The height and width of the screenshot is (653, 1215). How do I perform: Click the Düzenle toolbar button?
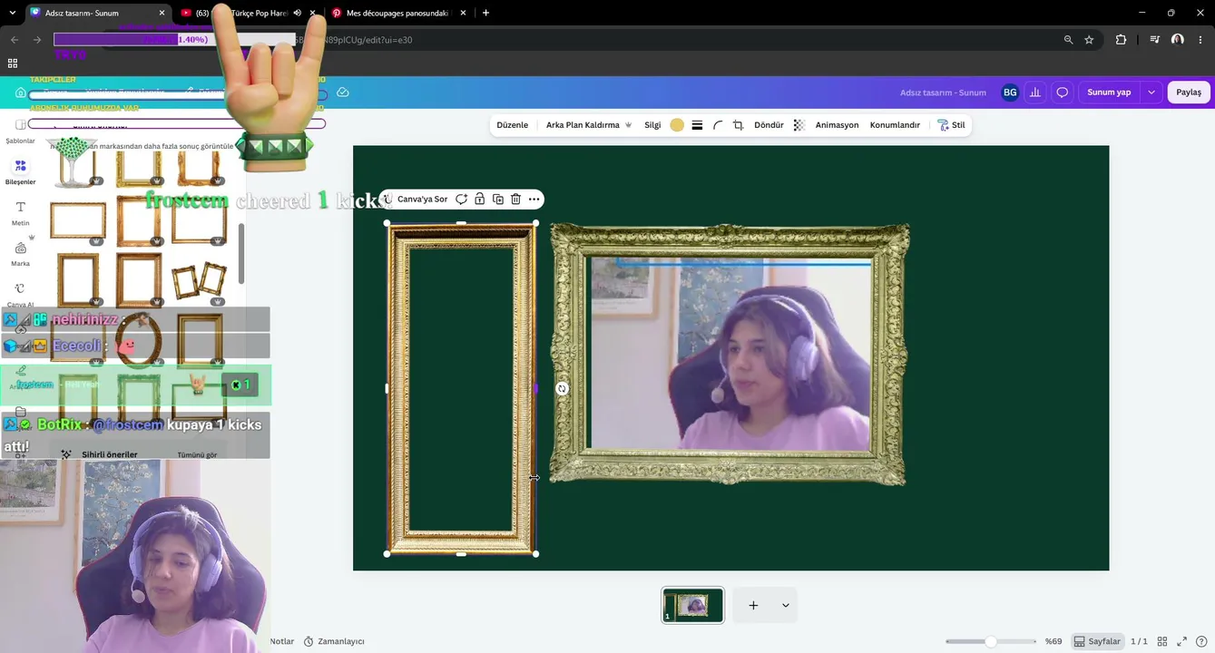(513, 125)
